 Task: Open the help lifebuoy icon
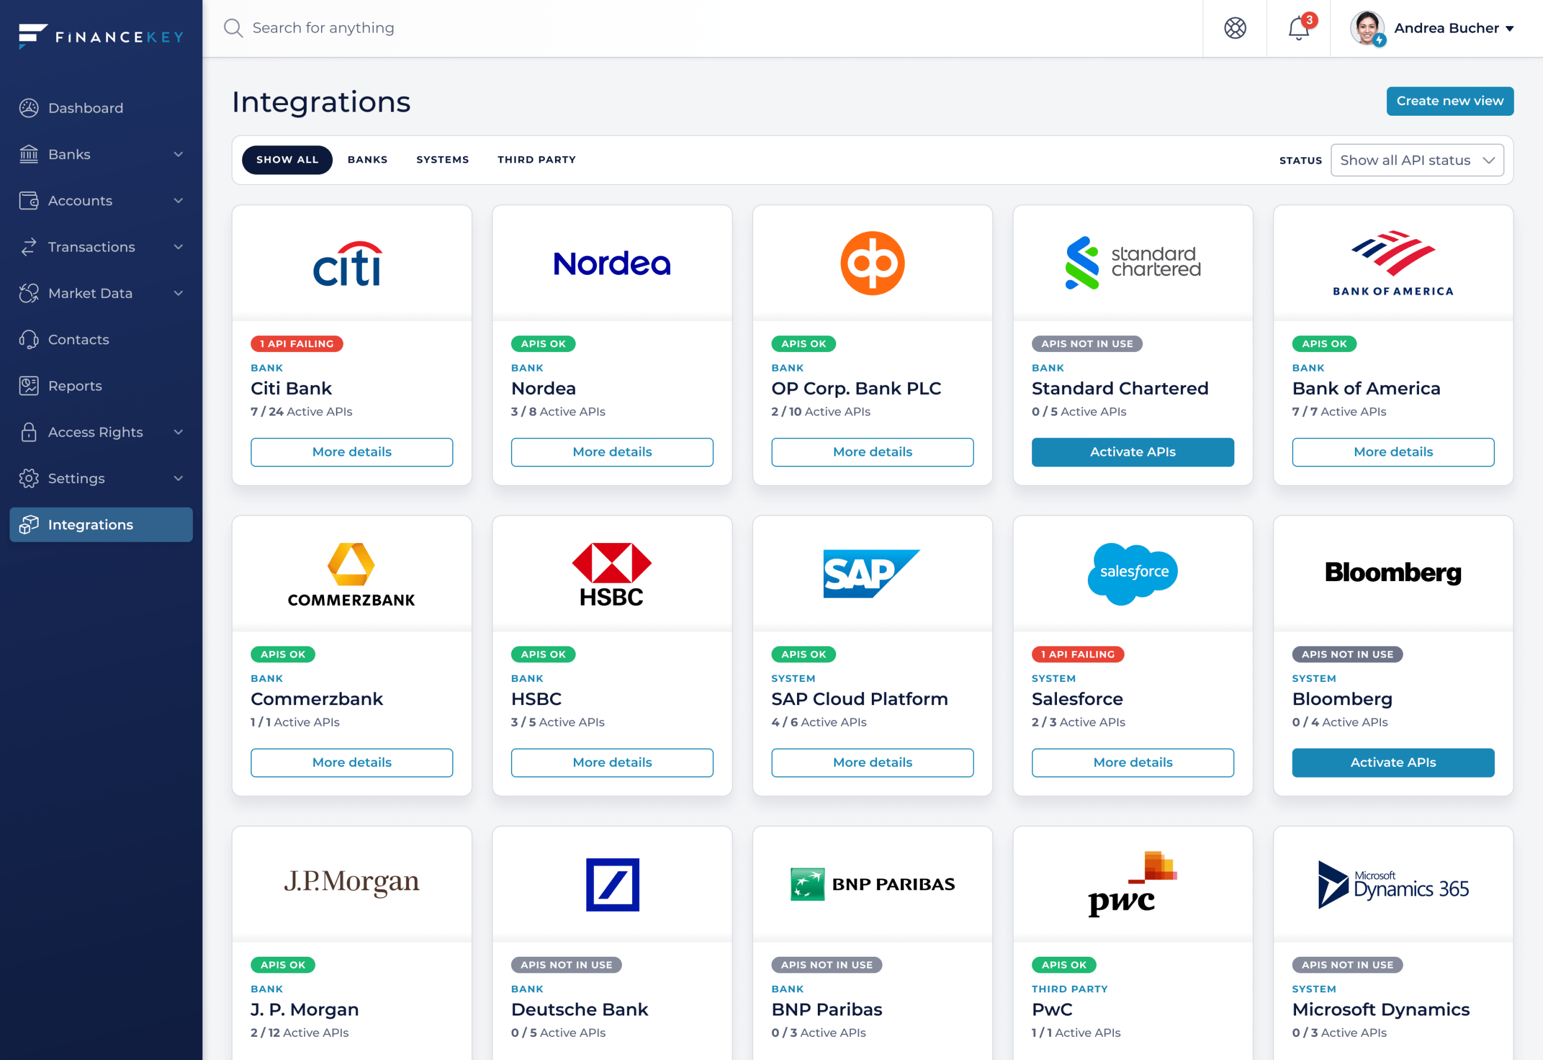(x=1235, y=28)
